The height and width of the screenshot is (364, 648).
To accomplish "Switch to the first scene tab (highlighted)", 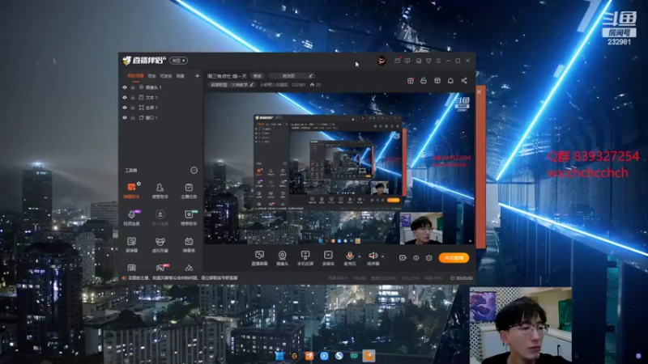I will pos(135,76).
